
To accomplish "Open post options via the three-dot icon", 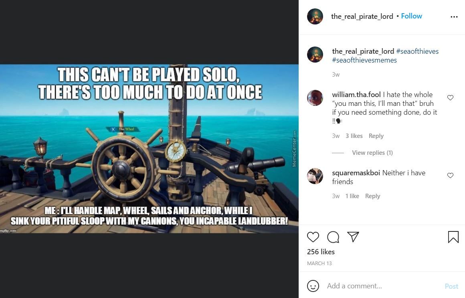I will (x=454, y=16).
